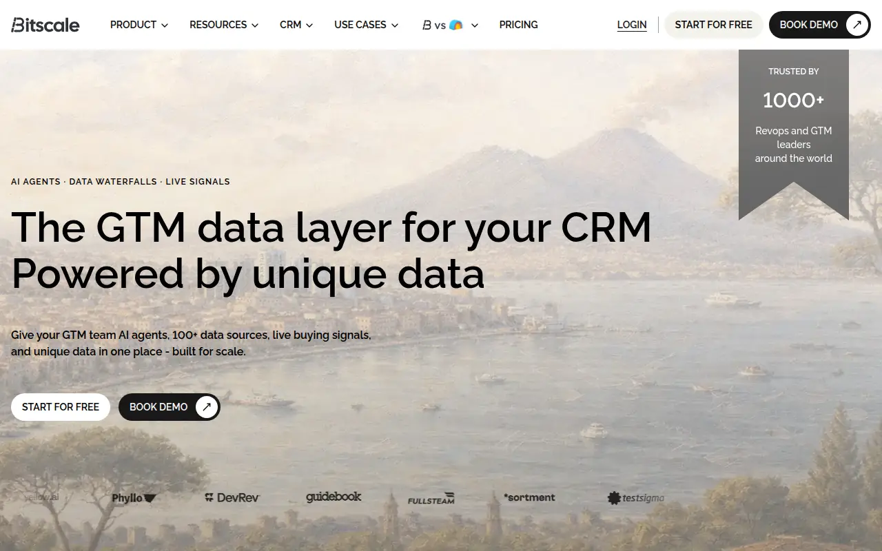This screenshot has width=882, height=551.
Task: Click the Phyllo customer logo
Action: tap(134, 498)
